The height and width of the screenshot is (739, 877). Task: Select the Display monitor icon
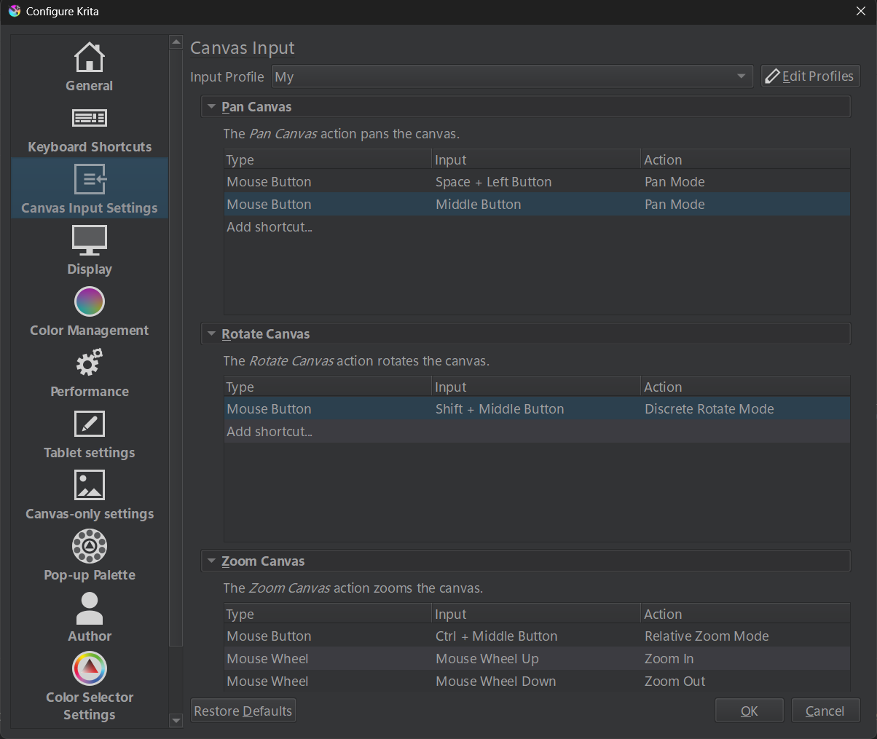click(x=90, y=240)
